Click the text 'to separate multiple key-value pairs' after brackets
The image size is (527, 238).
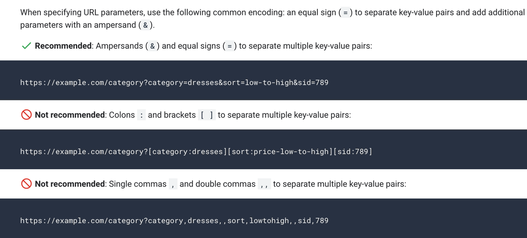click(283, 115)
